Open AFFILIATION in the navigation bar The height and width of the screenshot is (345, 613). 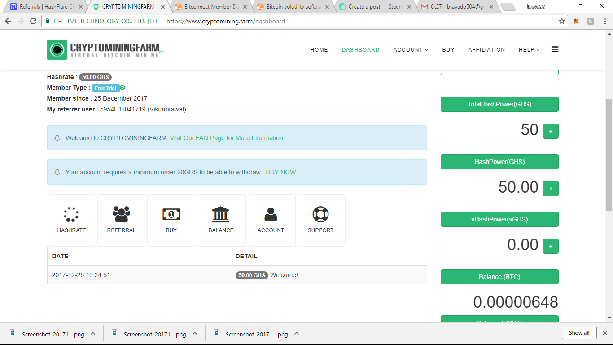tap(486, 50)
